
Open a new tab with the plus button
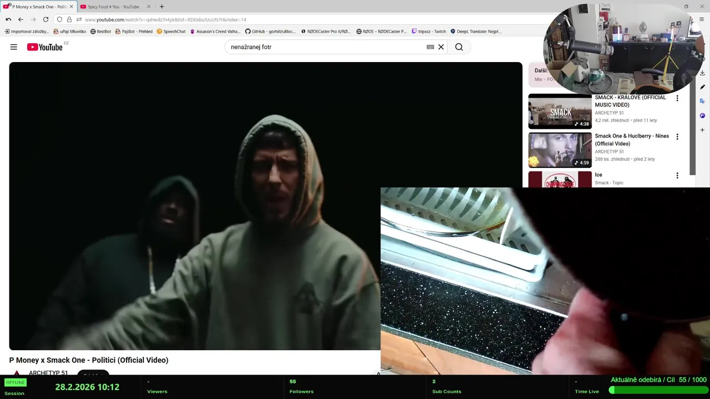pos(161,7)
